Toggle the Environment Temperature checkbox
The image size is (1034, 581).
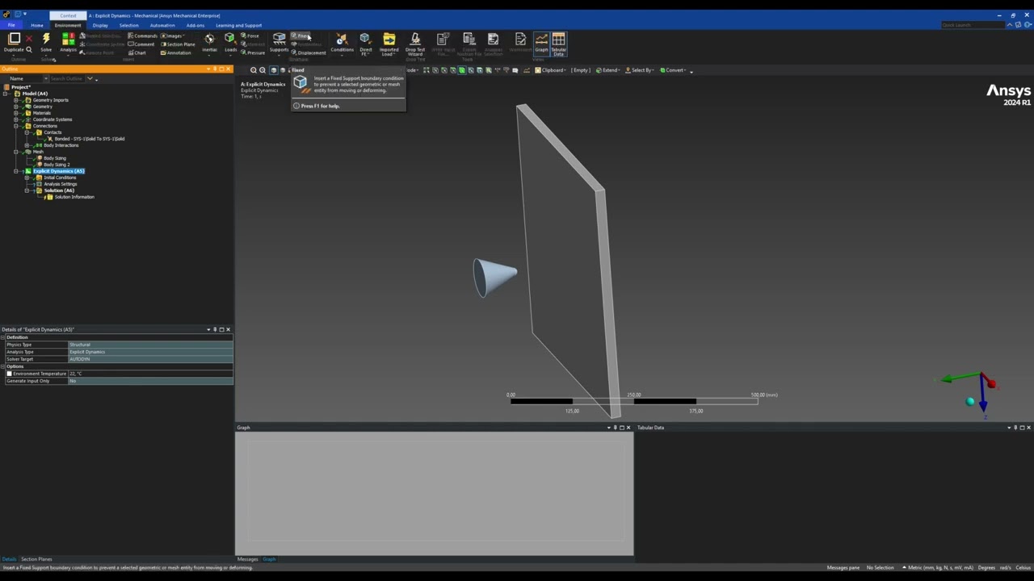pos(10,374)
